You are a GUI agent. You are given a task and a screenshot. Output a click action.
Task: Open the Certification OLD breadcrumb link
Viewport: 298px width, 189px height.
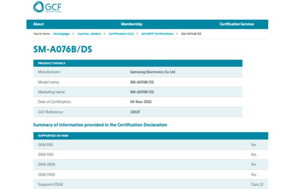[121, 34]
